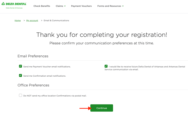Click the registration thank you heading
188x113 pixels.
[x=102, y=35]
